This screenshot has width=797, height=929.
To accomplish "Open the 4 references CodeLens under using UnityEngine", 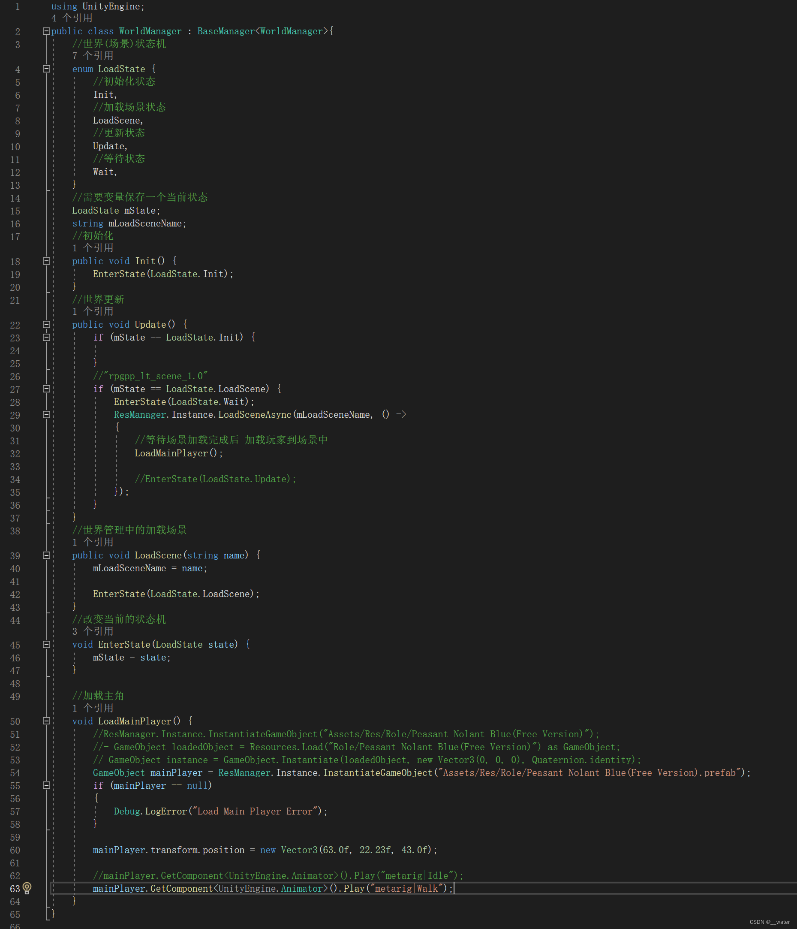I will tap(72, 18).
